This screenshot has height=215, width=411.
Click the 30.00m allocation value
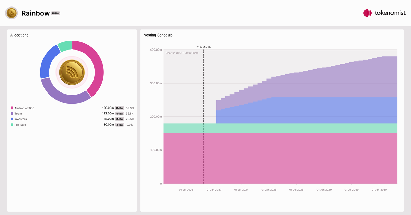[x=109, y=125]
